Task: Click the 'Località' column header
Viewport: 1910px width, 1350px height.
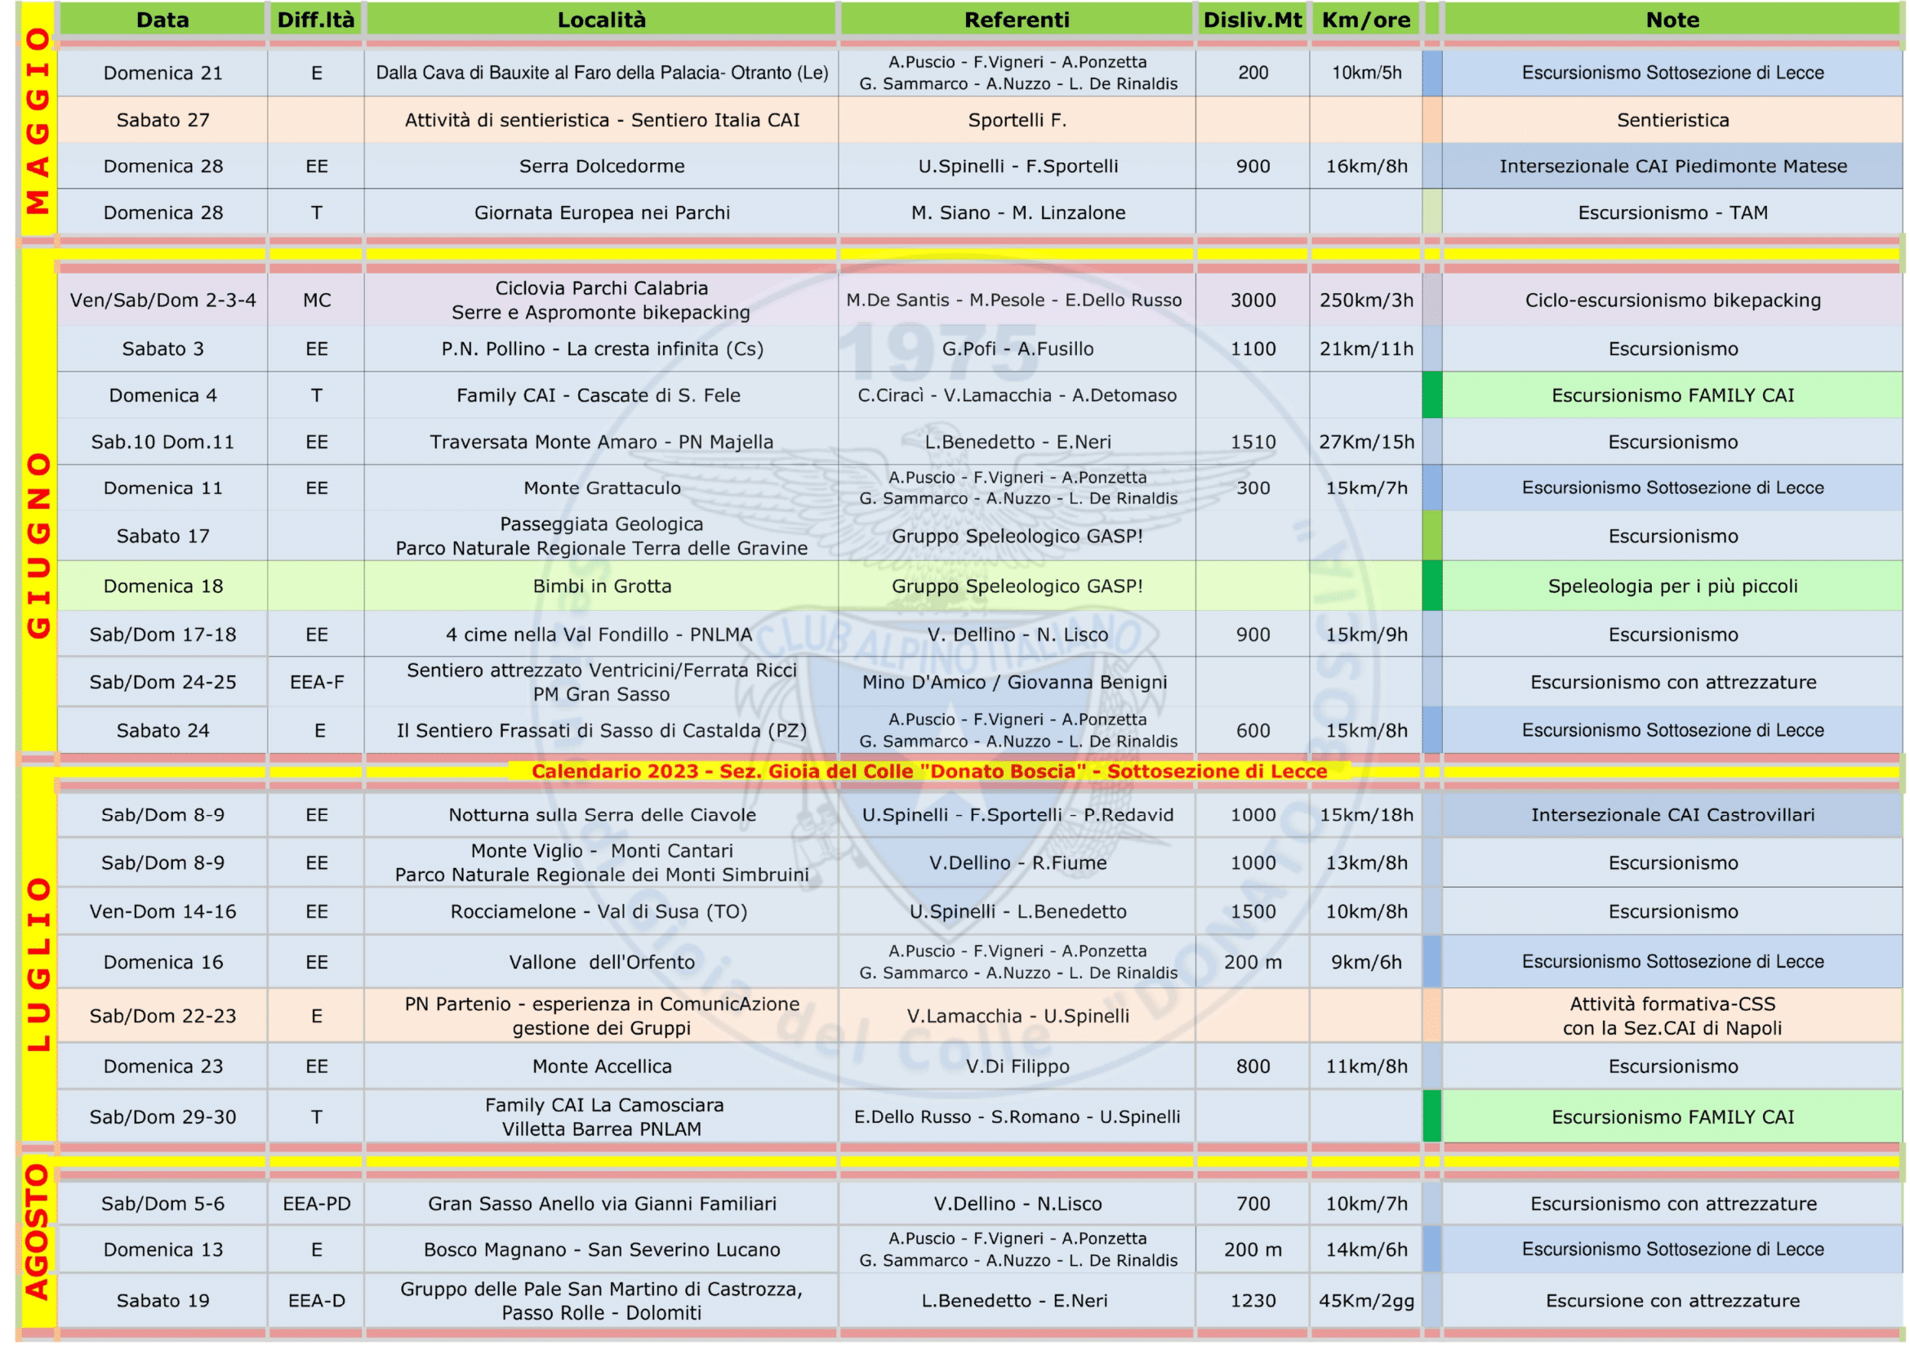Action: pyautogui.click(x=602, y=20)
